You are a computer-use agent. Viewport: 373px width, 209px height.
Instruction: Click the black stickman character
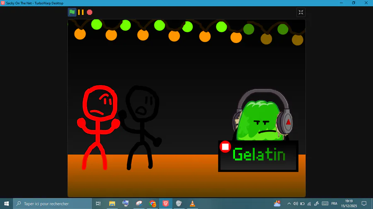(x=141, y=128)
